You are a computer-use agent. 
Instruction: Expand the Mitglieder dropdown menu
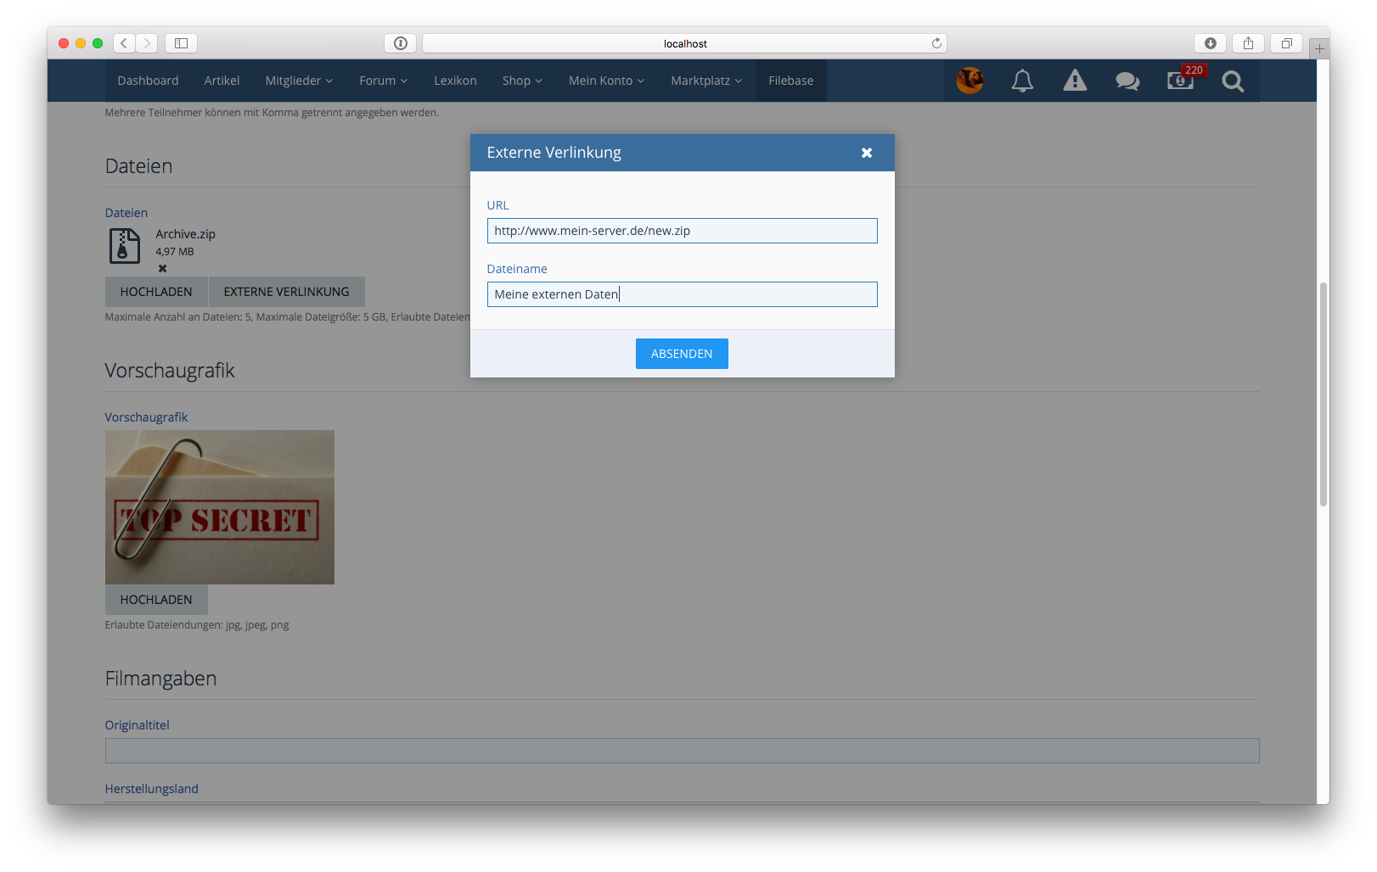(x=299, y=81)
